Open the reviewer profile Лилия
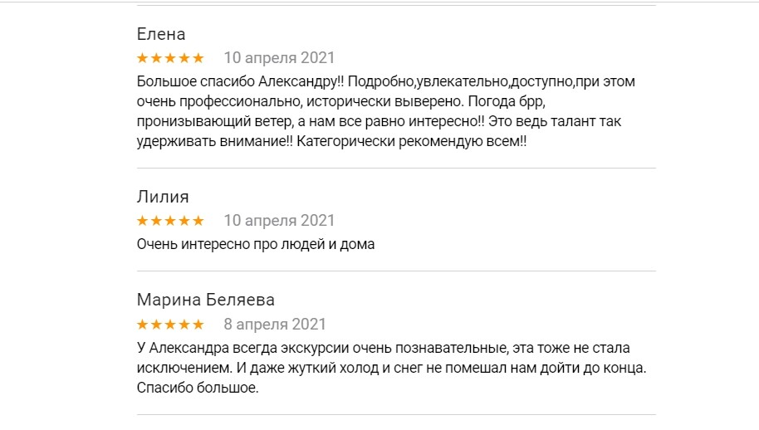The width and height of the screenshot is (759, 430). (163, 197)
